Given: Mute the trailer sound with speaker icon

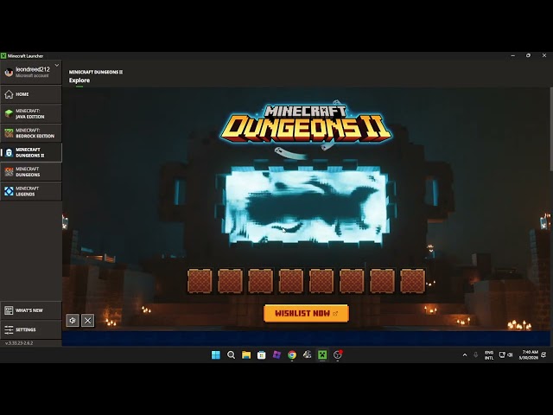Looking at the screenshot, I should tap(73, 321).
